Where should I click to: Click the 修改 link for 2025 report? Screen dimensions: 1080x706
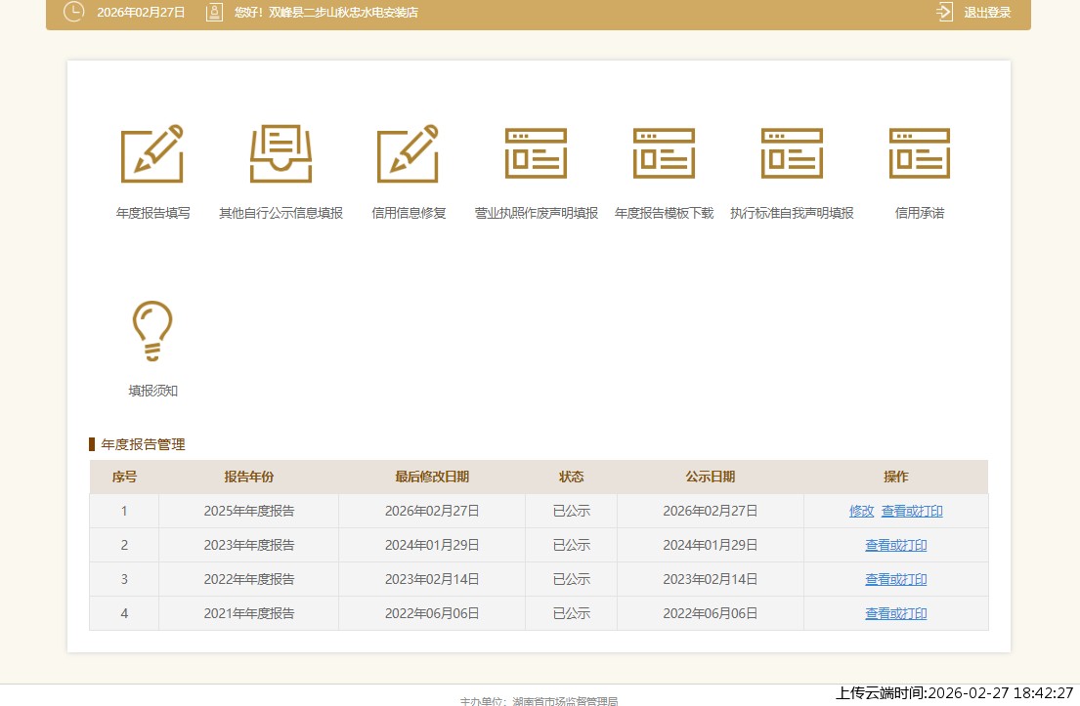[x=861, y=511]
